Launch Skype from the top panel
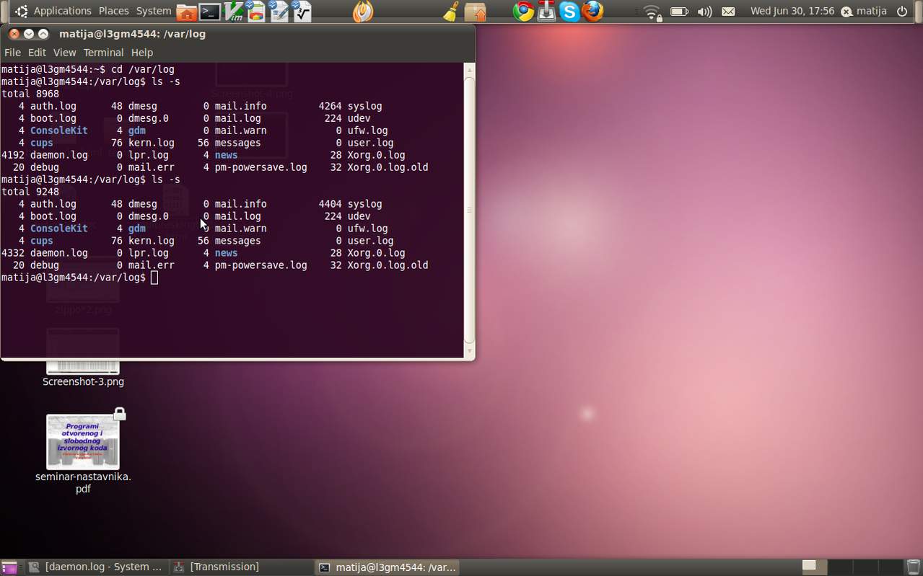 pos(569,12)
